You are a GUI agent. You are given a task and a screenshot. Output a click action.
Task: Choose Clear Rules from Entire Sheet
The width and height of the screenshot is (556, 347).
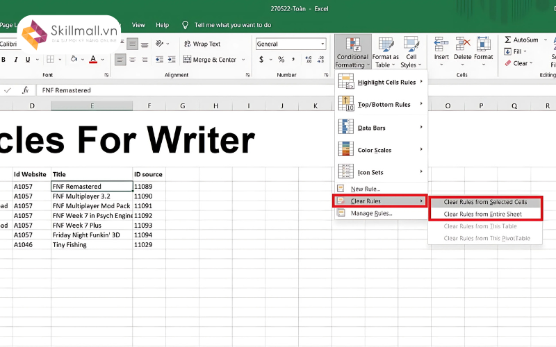[x=485, y=214]
